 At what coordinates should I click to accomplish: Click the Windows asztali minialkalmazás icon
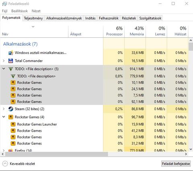11,53
